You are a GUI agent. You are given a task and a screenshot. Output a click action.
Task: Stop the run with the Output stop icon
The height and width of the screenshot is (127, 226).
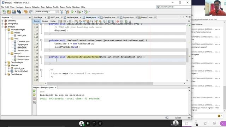(x=34, y=98)
